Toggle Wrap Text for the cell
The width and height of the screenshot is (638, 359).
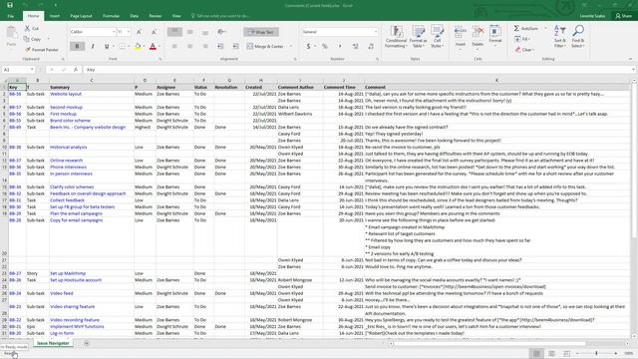point(261,32)
